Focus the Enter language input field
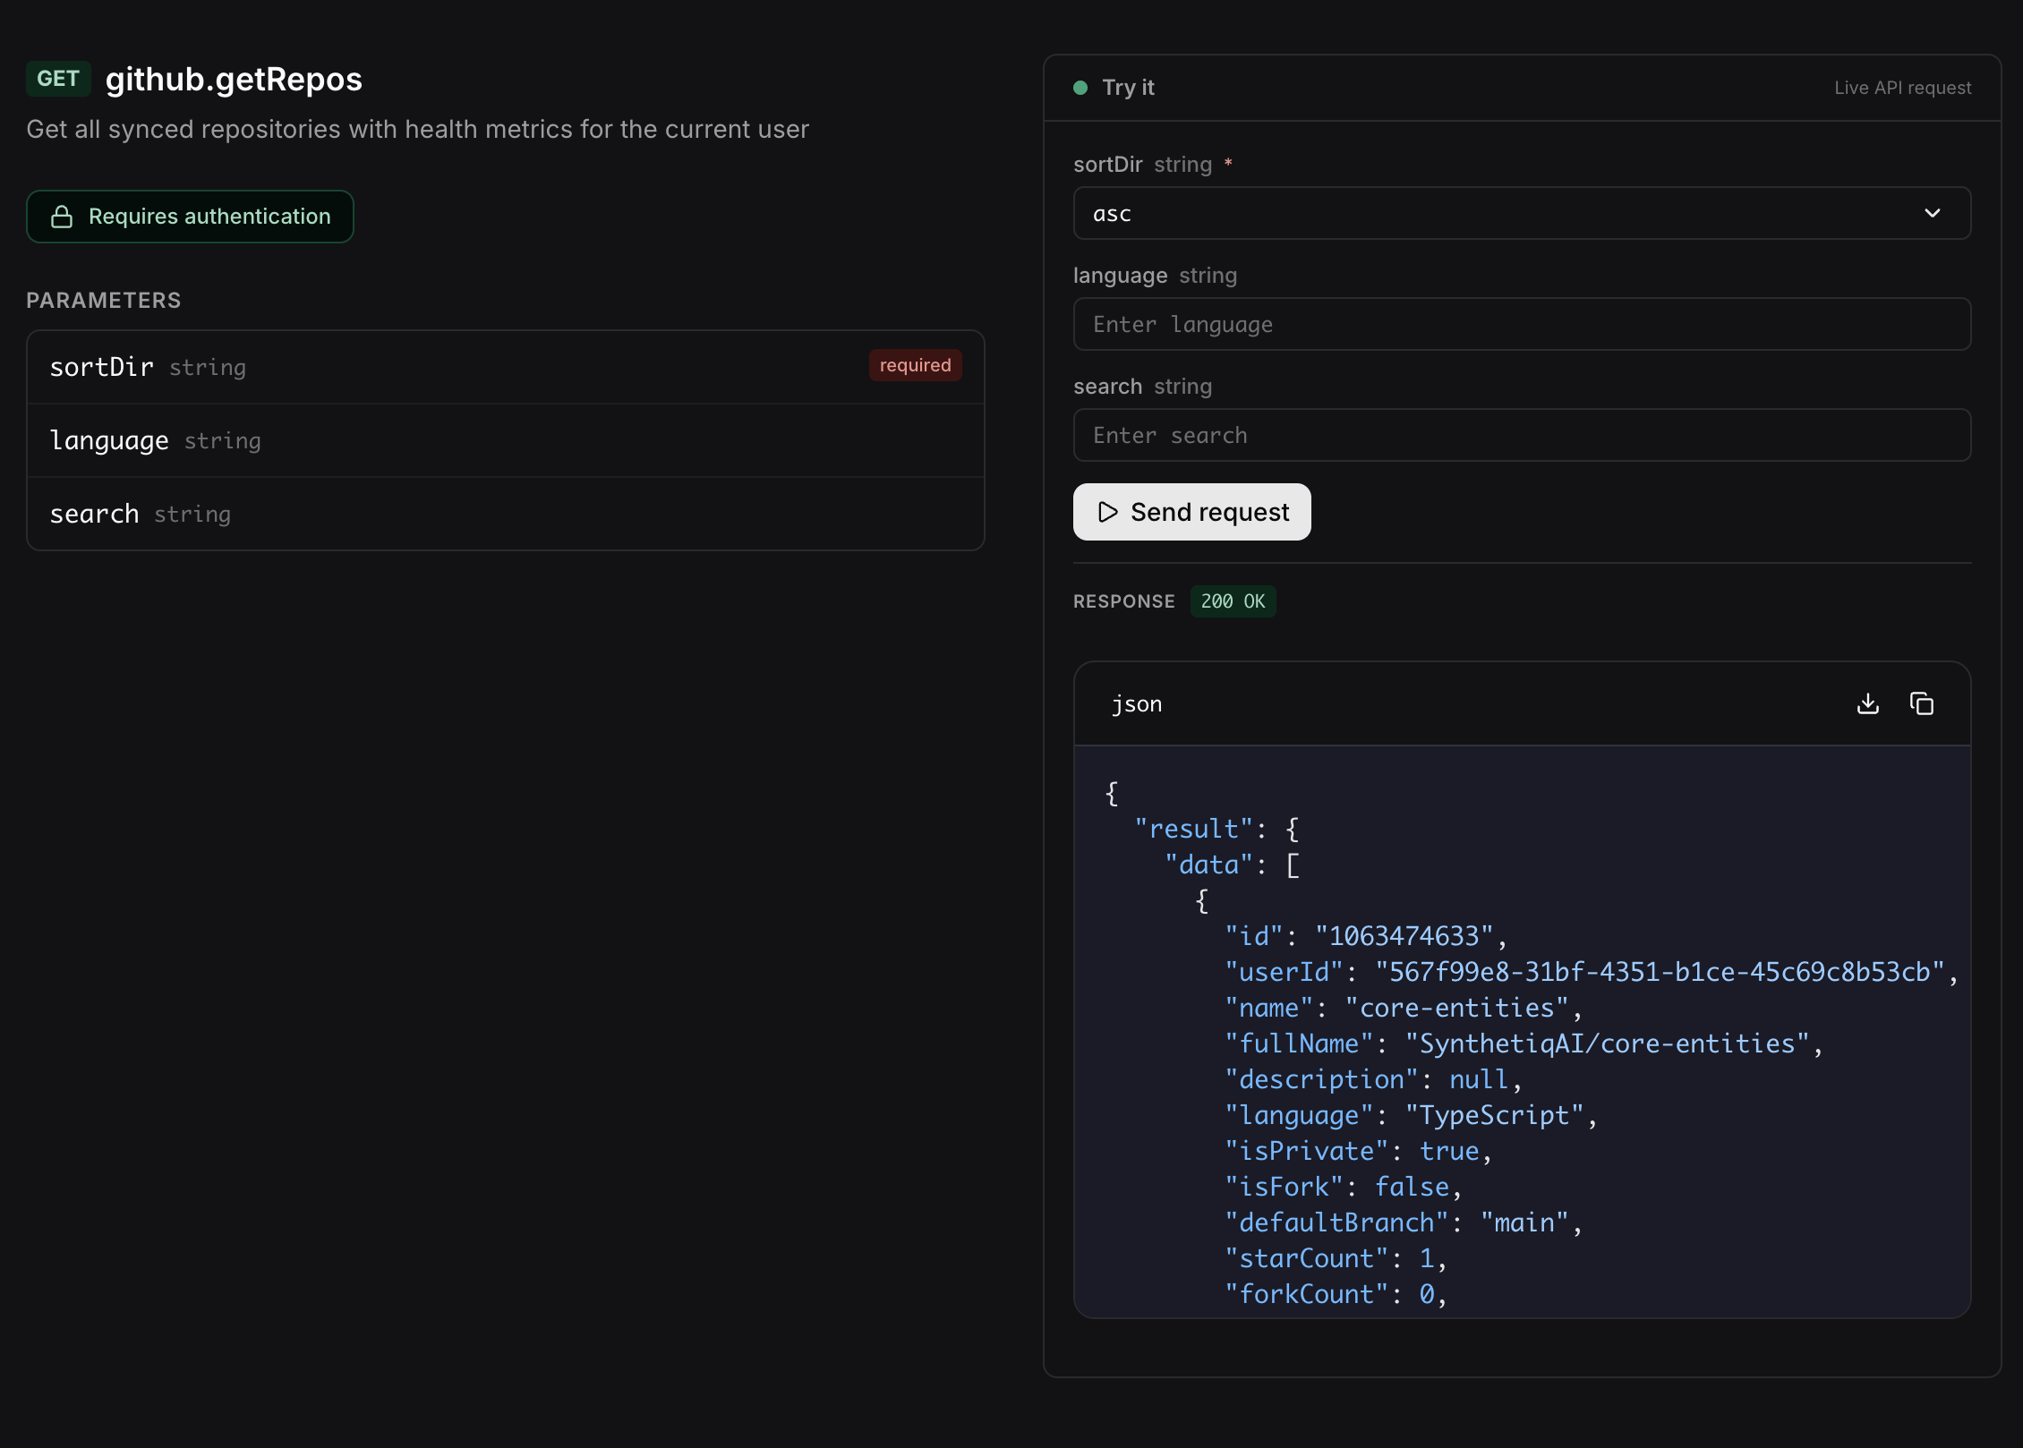The image size is (2023, 1448). tap(1522, 324)
